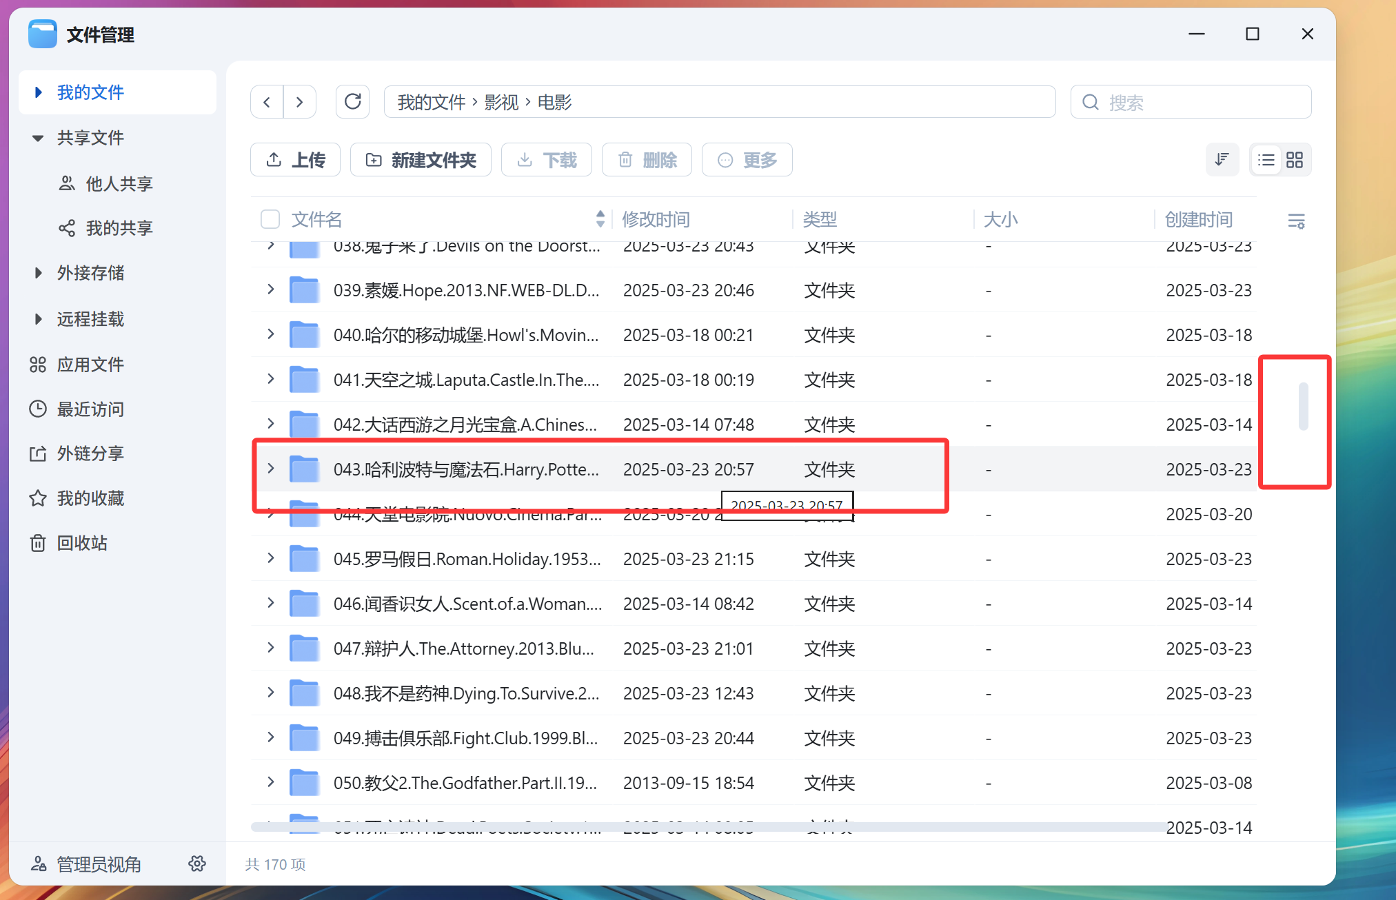Switch to list view icon
Viewport: 1396px width, 900px height.
pyautogui.click(x=1266, y=160)
